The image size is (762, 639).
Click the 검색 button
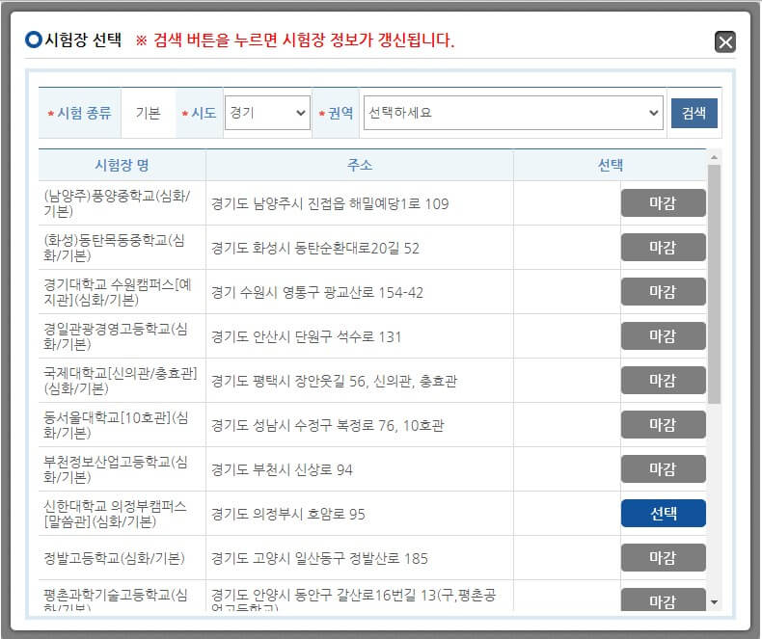[x=694, y=113]
